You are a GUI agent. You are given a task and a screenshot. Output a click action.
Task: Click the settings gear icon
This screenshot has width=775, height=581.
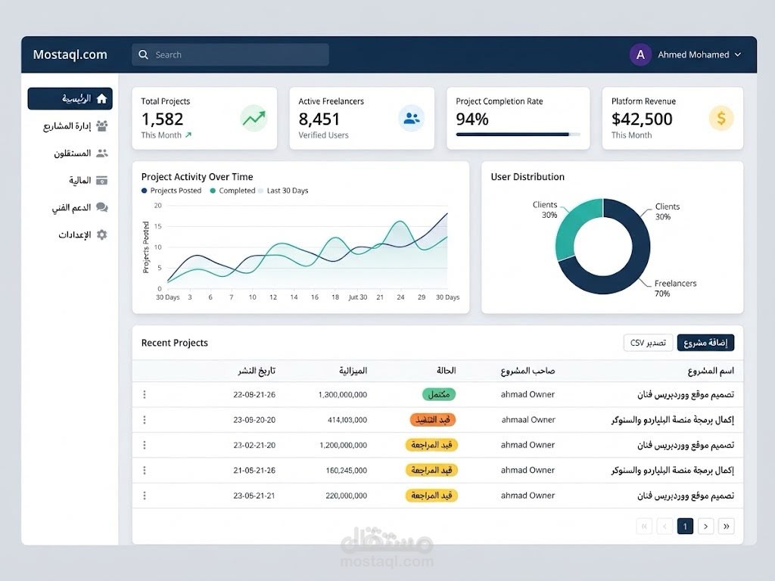(x=102, y=235)
